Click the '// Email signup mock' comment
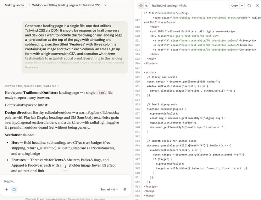261x200 pixels. click(162, 105)
